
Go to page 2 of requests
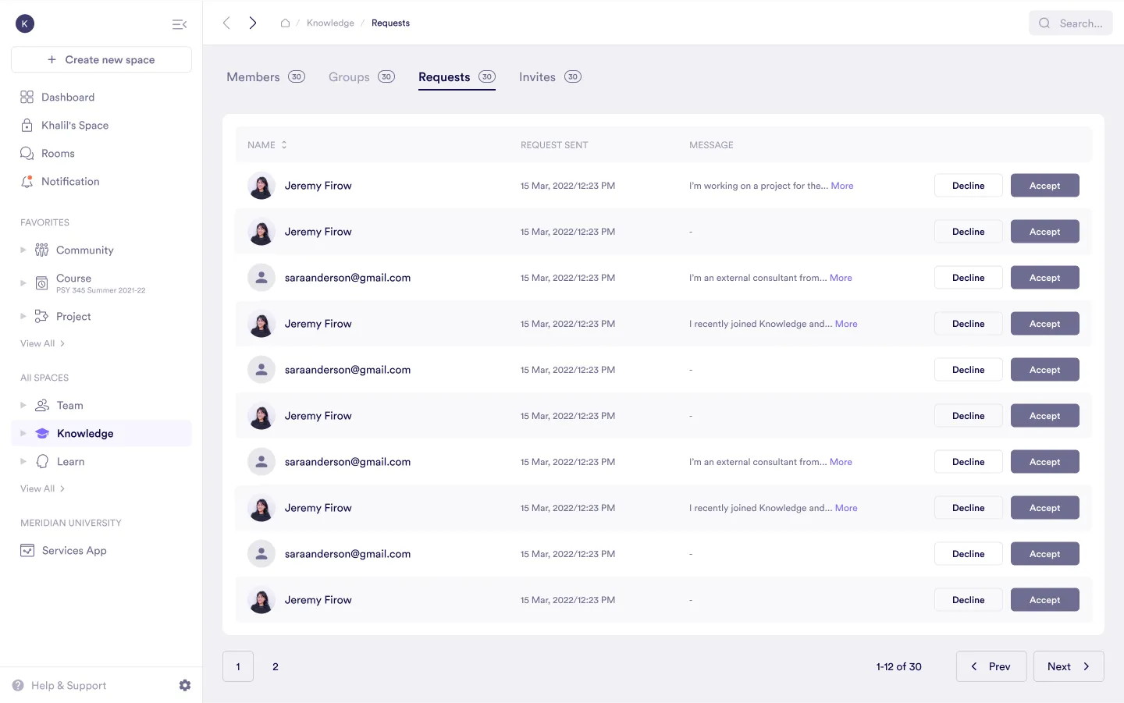[275, 666]
